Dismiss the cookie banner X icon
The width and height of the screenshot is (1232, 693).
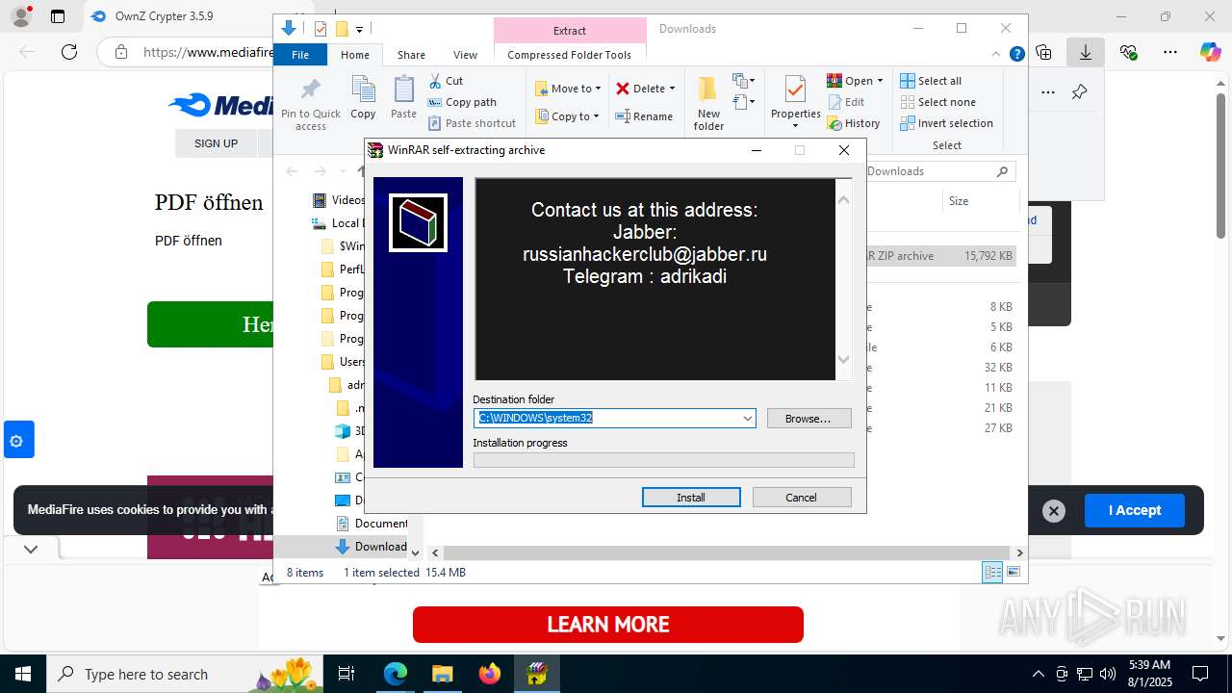pos(1054,511)
